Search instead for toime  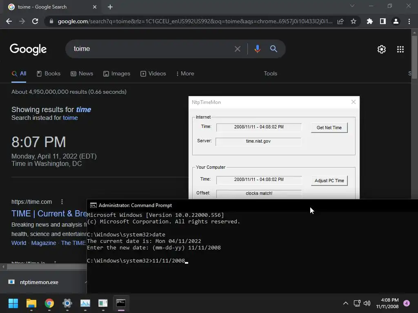pyautogui.click(x=70, y=118)
